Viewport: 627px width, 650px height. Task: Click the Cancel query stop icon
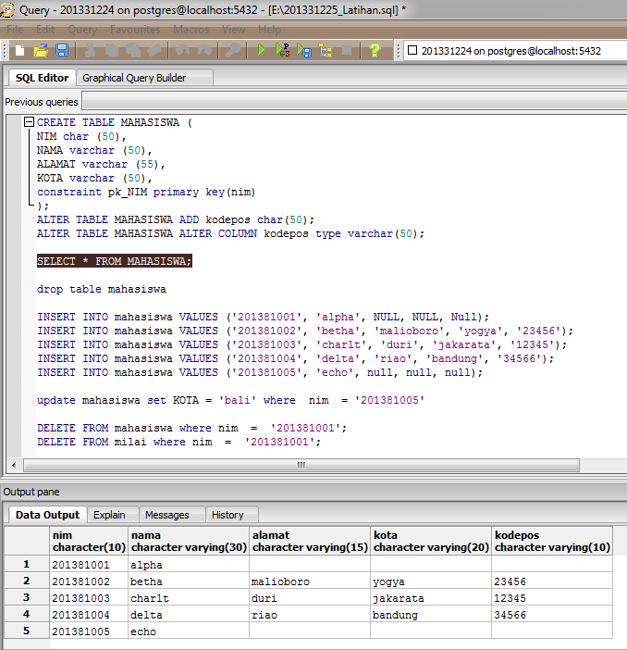[347, 51]
